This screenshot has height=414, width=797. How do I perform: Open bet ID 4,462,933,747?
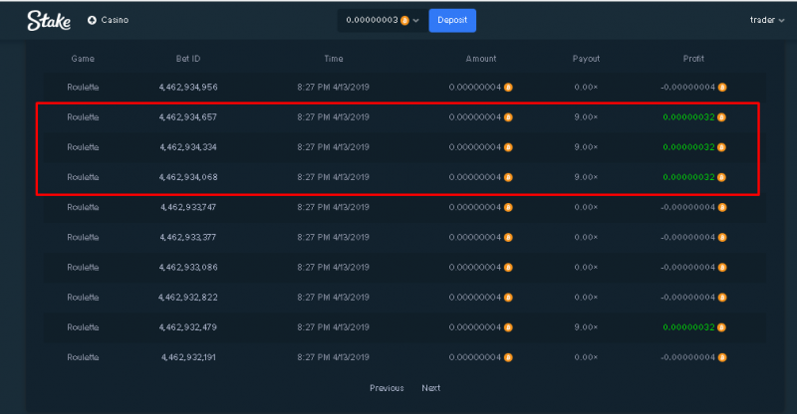tap(188, 207)
